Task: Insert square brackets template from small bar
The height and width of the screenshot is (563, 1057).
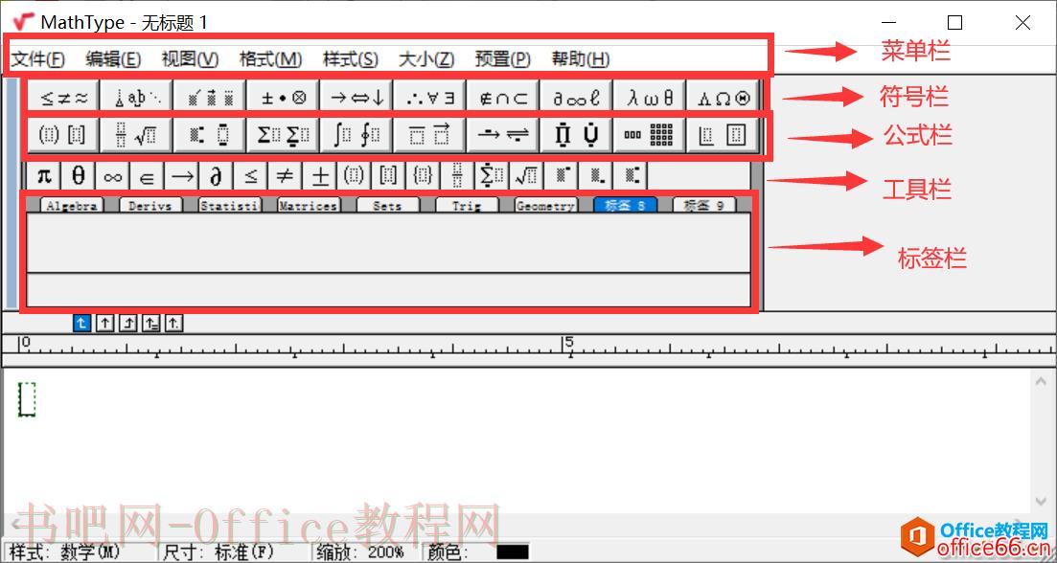Action: pyautogui.click(x=388, y=176)
